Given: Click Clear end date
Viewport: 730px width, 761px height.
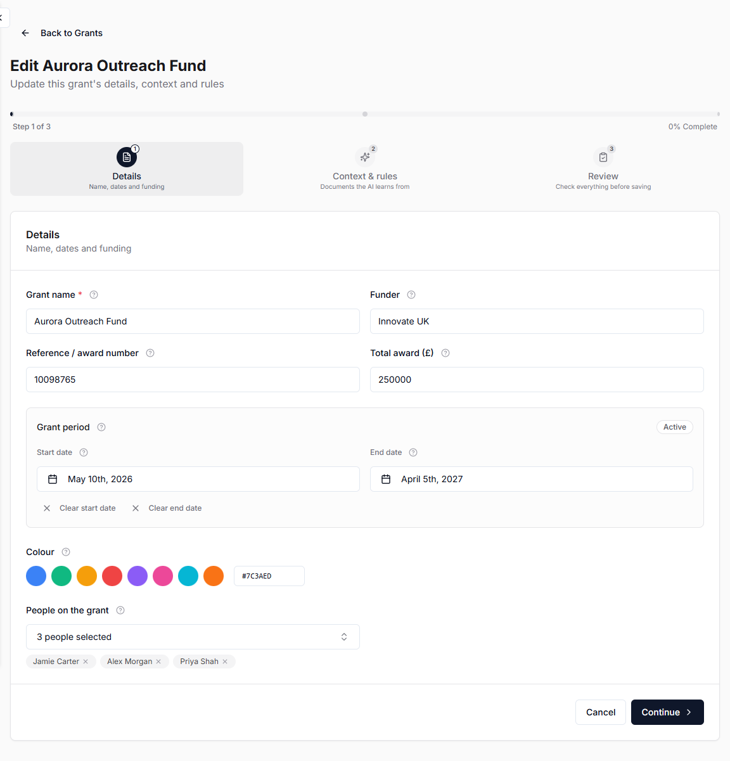Looking at the screenshot, I should (167, 508).
